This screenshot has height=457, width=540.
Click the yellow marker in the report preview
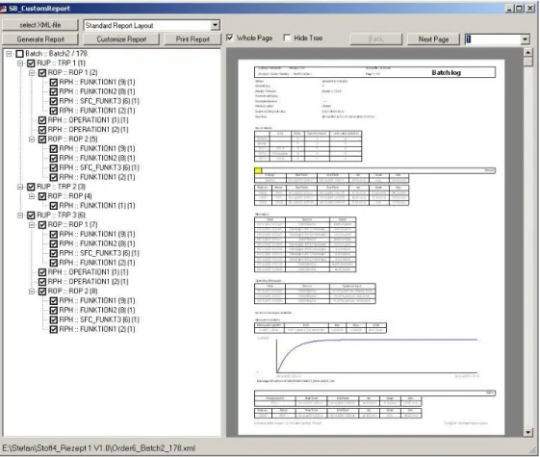click(x=258, y=170)
